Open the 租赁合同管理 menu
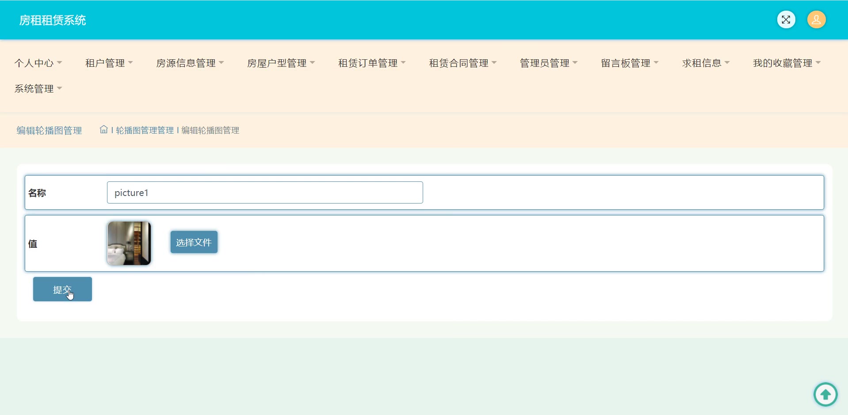This screenshot has width=848, height=415. pyautogui.click(x=463, y=63)
